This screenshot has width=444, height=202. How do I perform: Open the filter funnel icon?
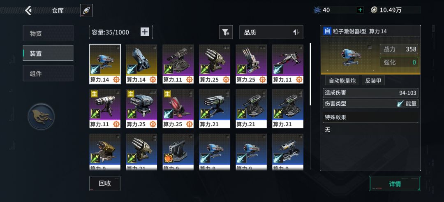(226, 33)
